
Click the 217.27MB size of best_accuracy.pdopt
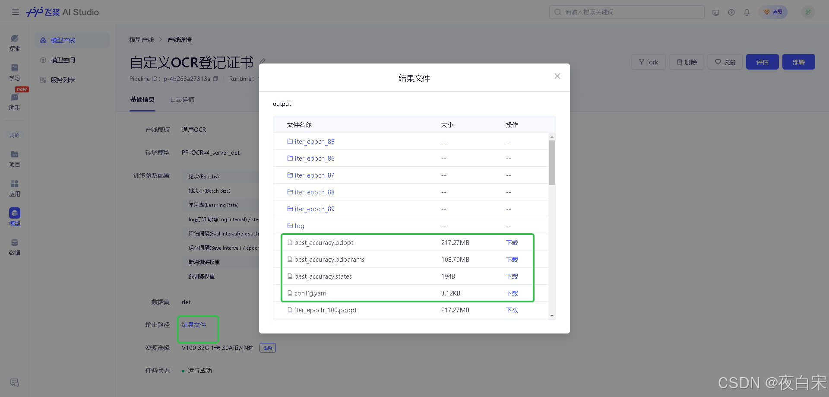[x=455, y=243]
